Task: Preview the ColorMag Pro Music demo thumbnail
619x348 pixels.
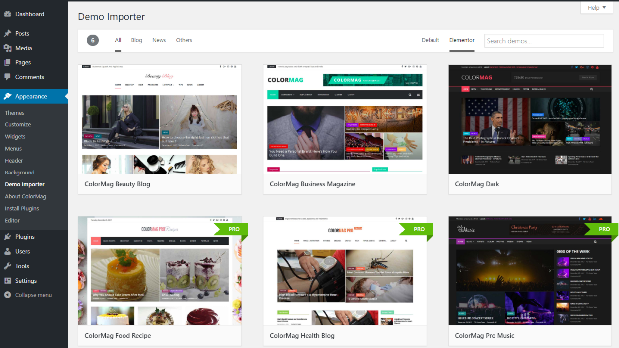Action: (530, 271)
